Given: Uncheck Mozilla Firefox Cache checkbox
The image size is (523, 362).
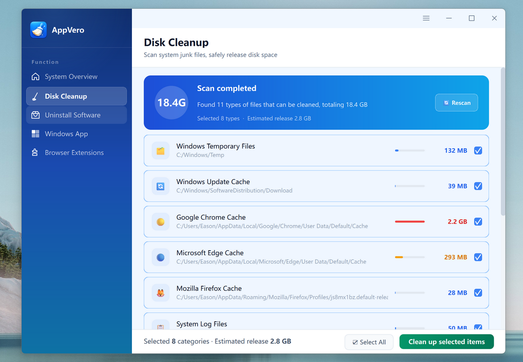Looking at the screenshot, I should coord(478,293).
